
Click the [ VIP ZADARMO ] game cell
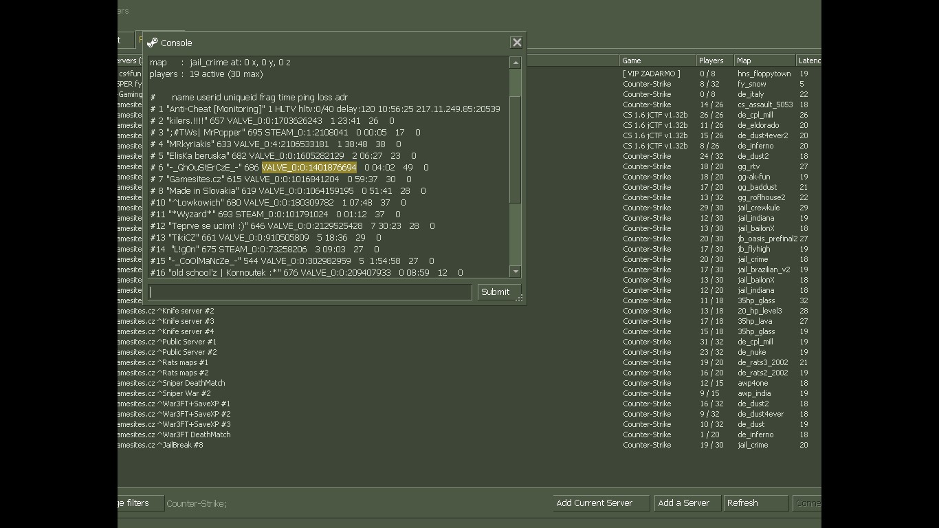pos(652,74)
